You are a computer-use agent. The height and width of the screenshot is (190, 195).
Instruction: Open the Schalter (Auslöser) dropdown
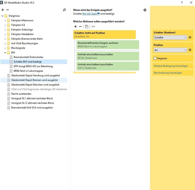pos(170,37)
